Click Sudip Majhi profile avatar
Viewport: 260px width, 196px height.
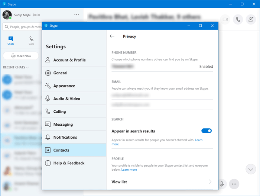click(7, 15)
